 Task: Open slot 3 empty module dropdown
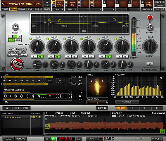coord(84,9)
